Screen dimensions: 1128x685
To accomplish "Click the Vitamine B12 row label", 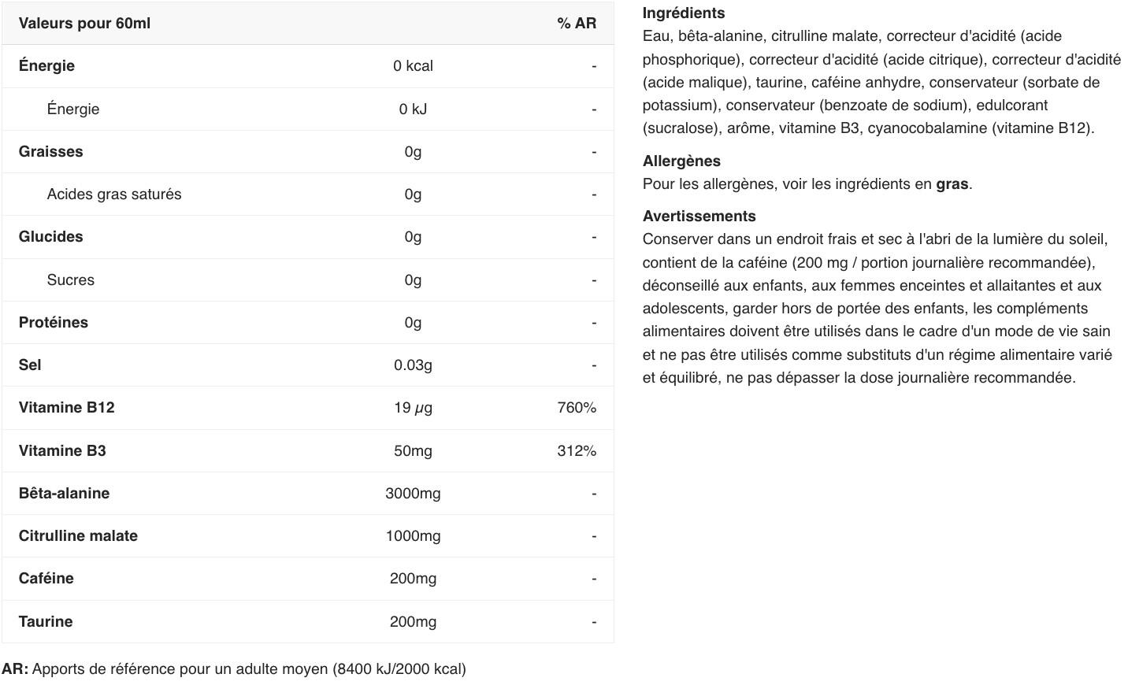I will (x=66, y=408).
